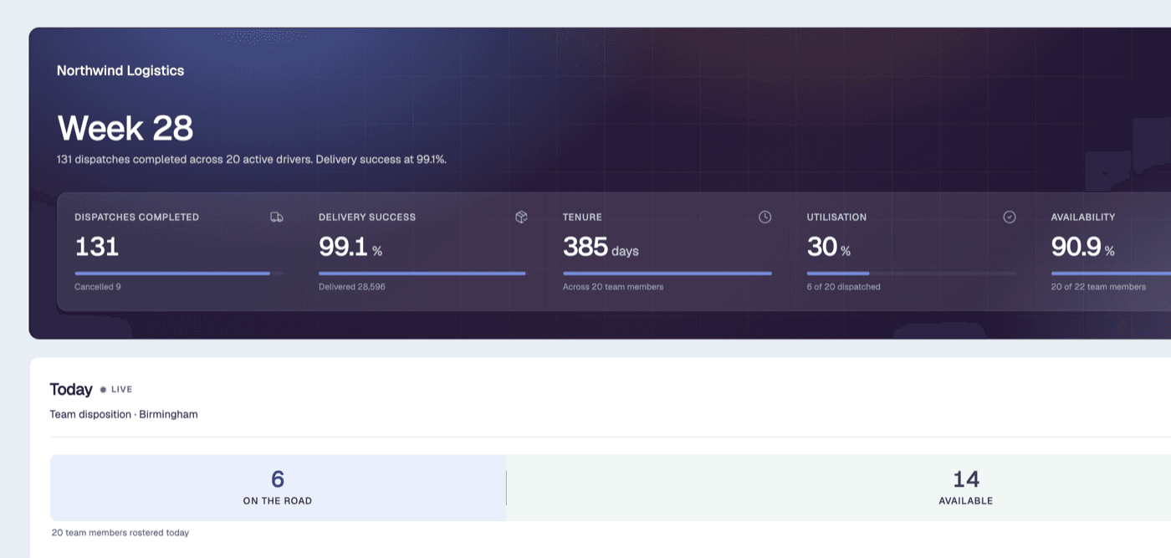Screen dimensions: 1171x558
Task: Click the AVAILABILITY card label
Action: [x=1083, y=217]
